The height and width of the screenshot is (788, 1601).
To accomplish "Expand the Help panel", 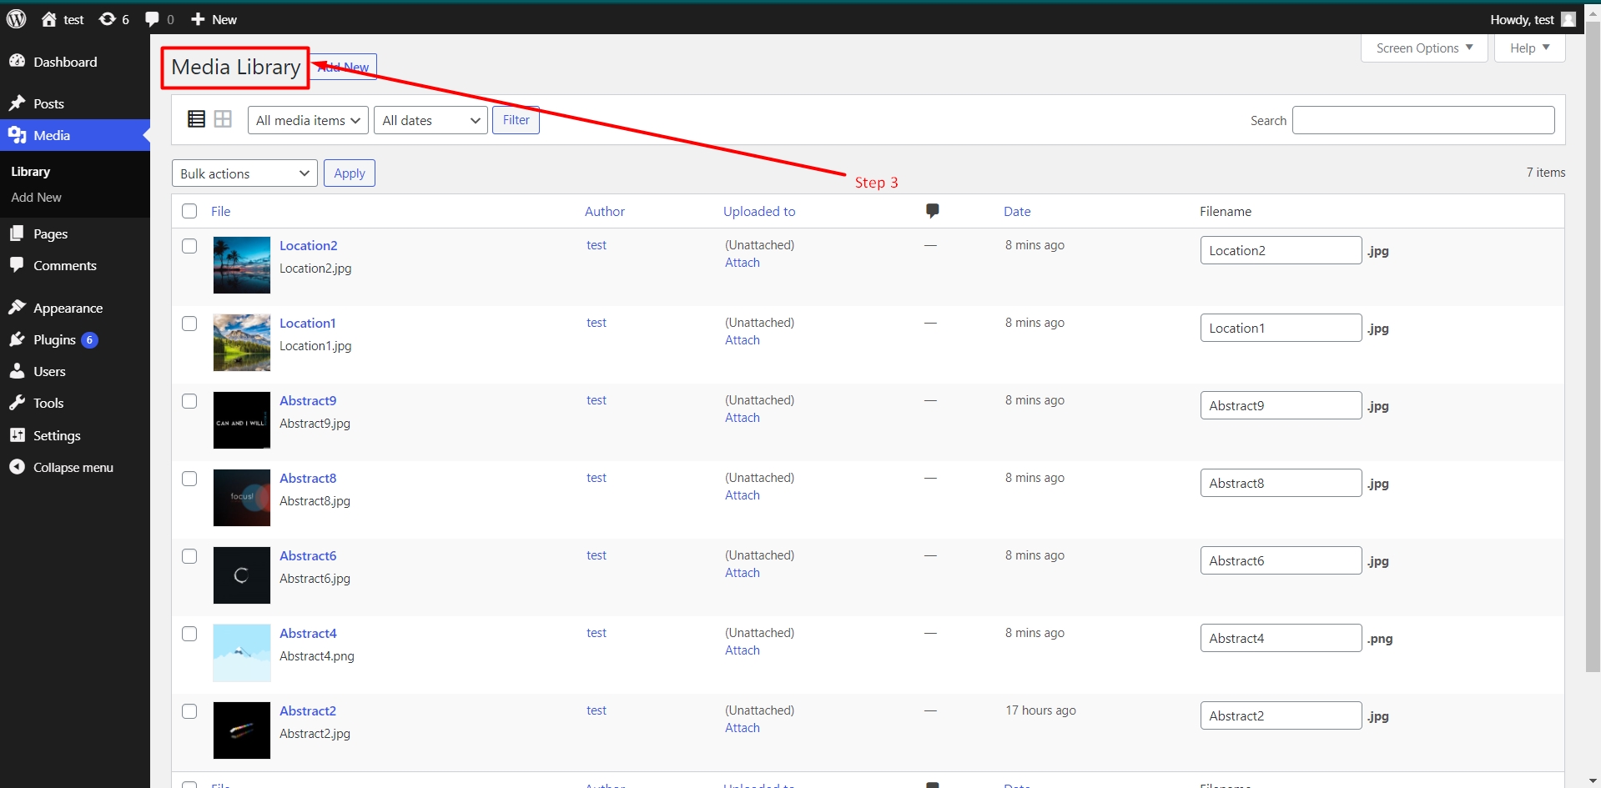I will (1529, 48).
